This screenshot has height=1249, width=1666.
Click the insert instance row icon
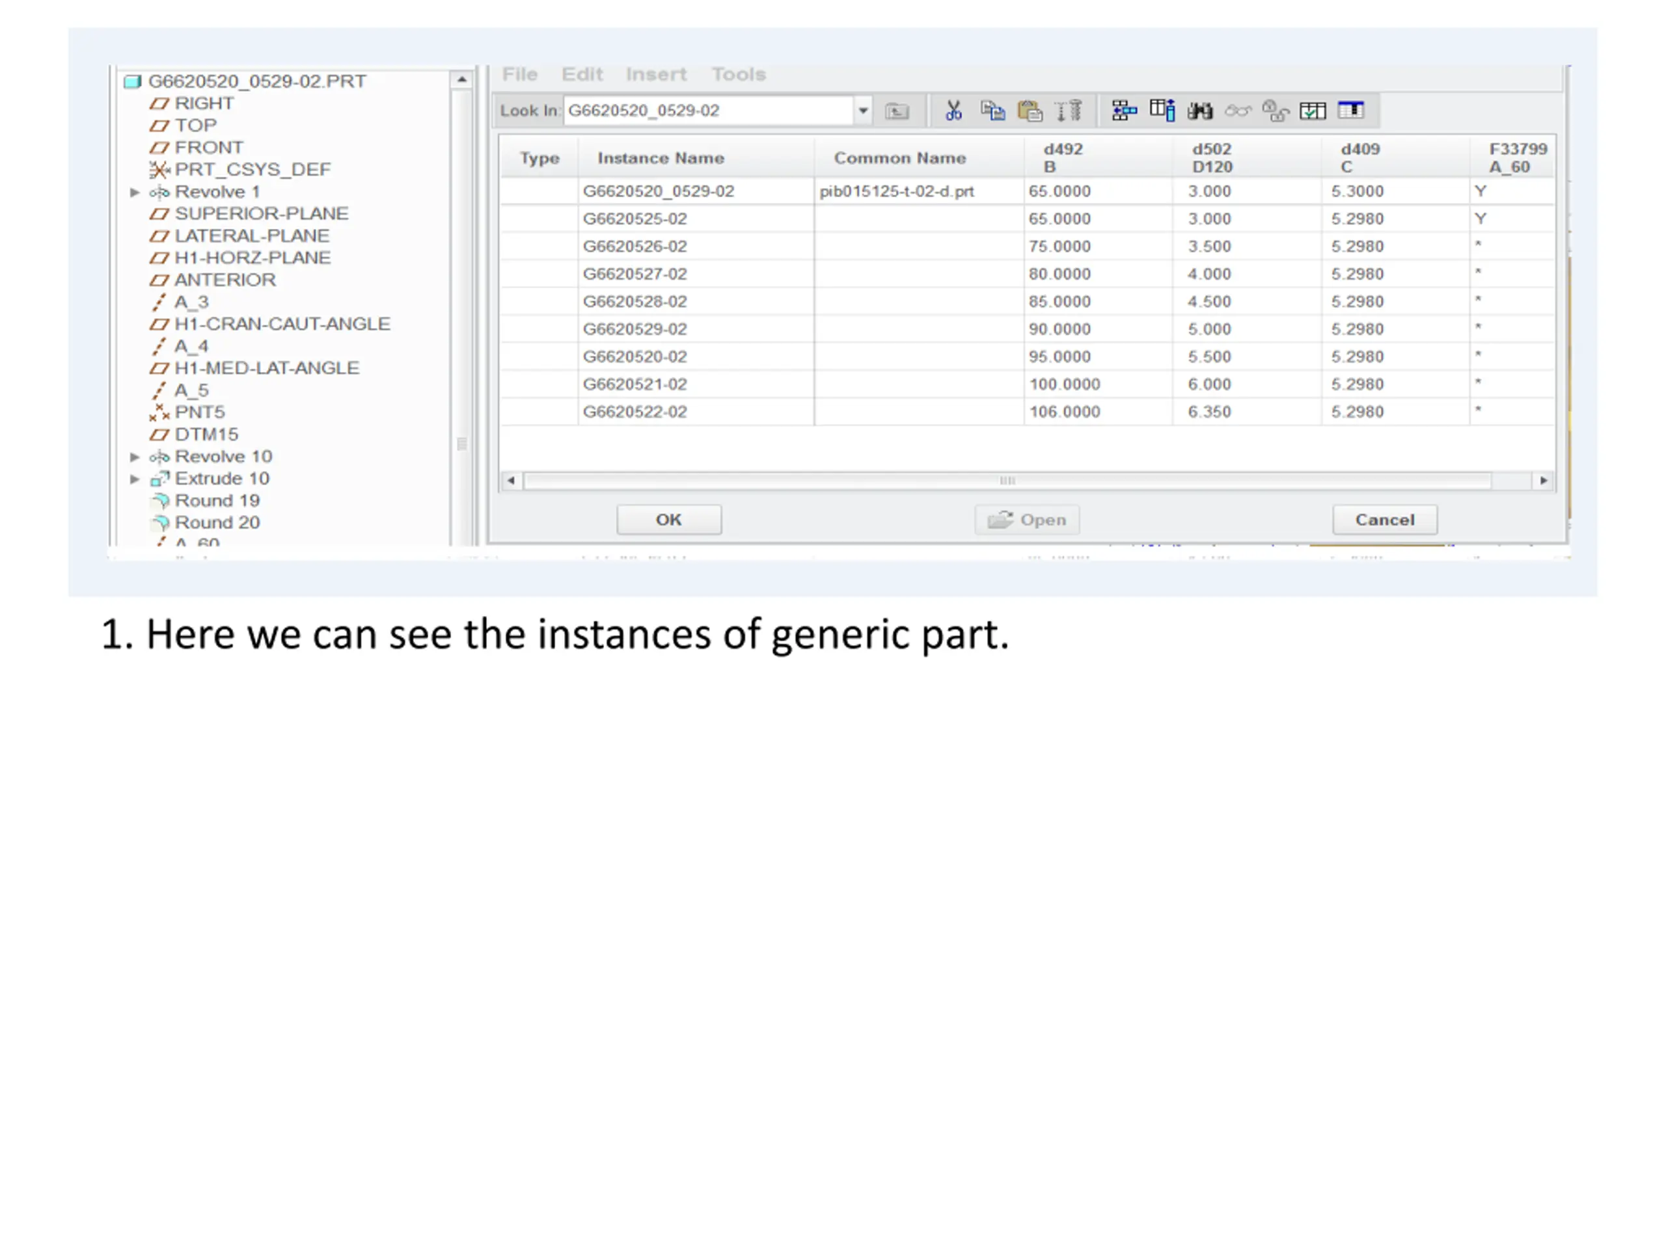1125,111
